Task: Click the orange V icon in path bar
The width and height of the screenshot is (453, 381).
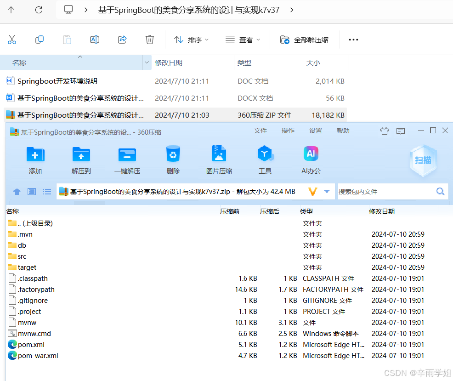Action: [313, 191]
